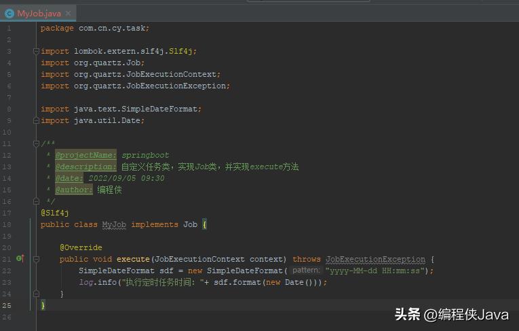Click the 'execute' method name
This screenshot has width=519, height=331.
[x=133, y=259]
